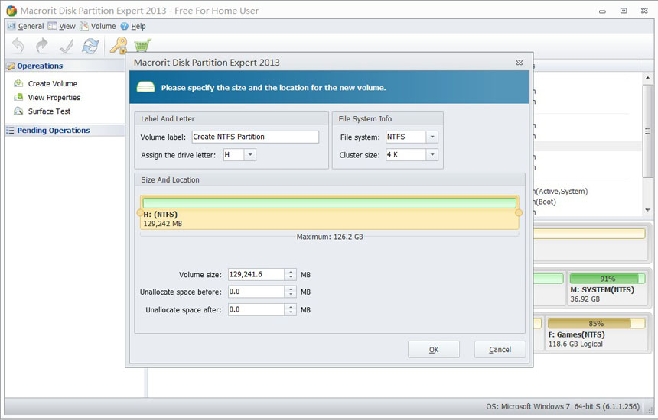Image resolution: width=658 pixels, height=420 pixels.
Task: Run Surface Test from Operations list
Action: click(x=49, y=111)
